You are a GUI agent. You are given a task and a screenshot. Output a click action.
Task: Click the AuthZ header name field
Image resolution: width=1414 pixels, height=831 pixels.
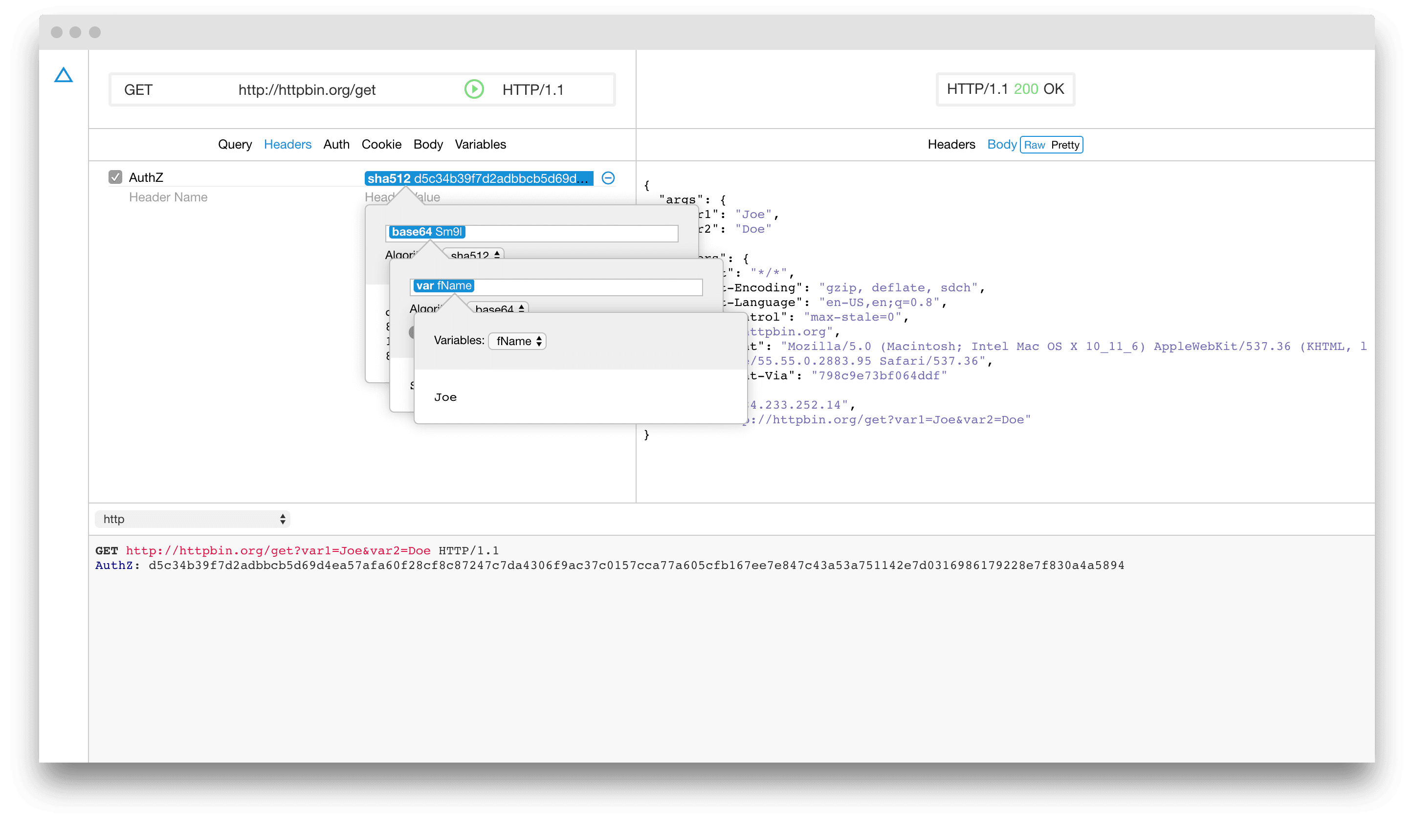tap(146, 177)
